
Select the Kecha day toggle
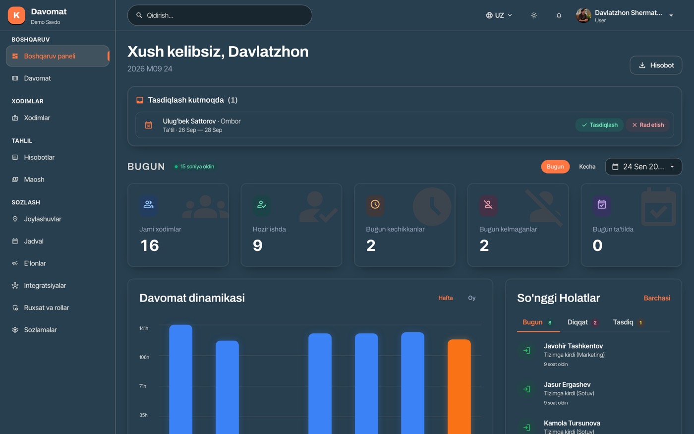click(587, 167)
